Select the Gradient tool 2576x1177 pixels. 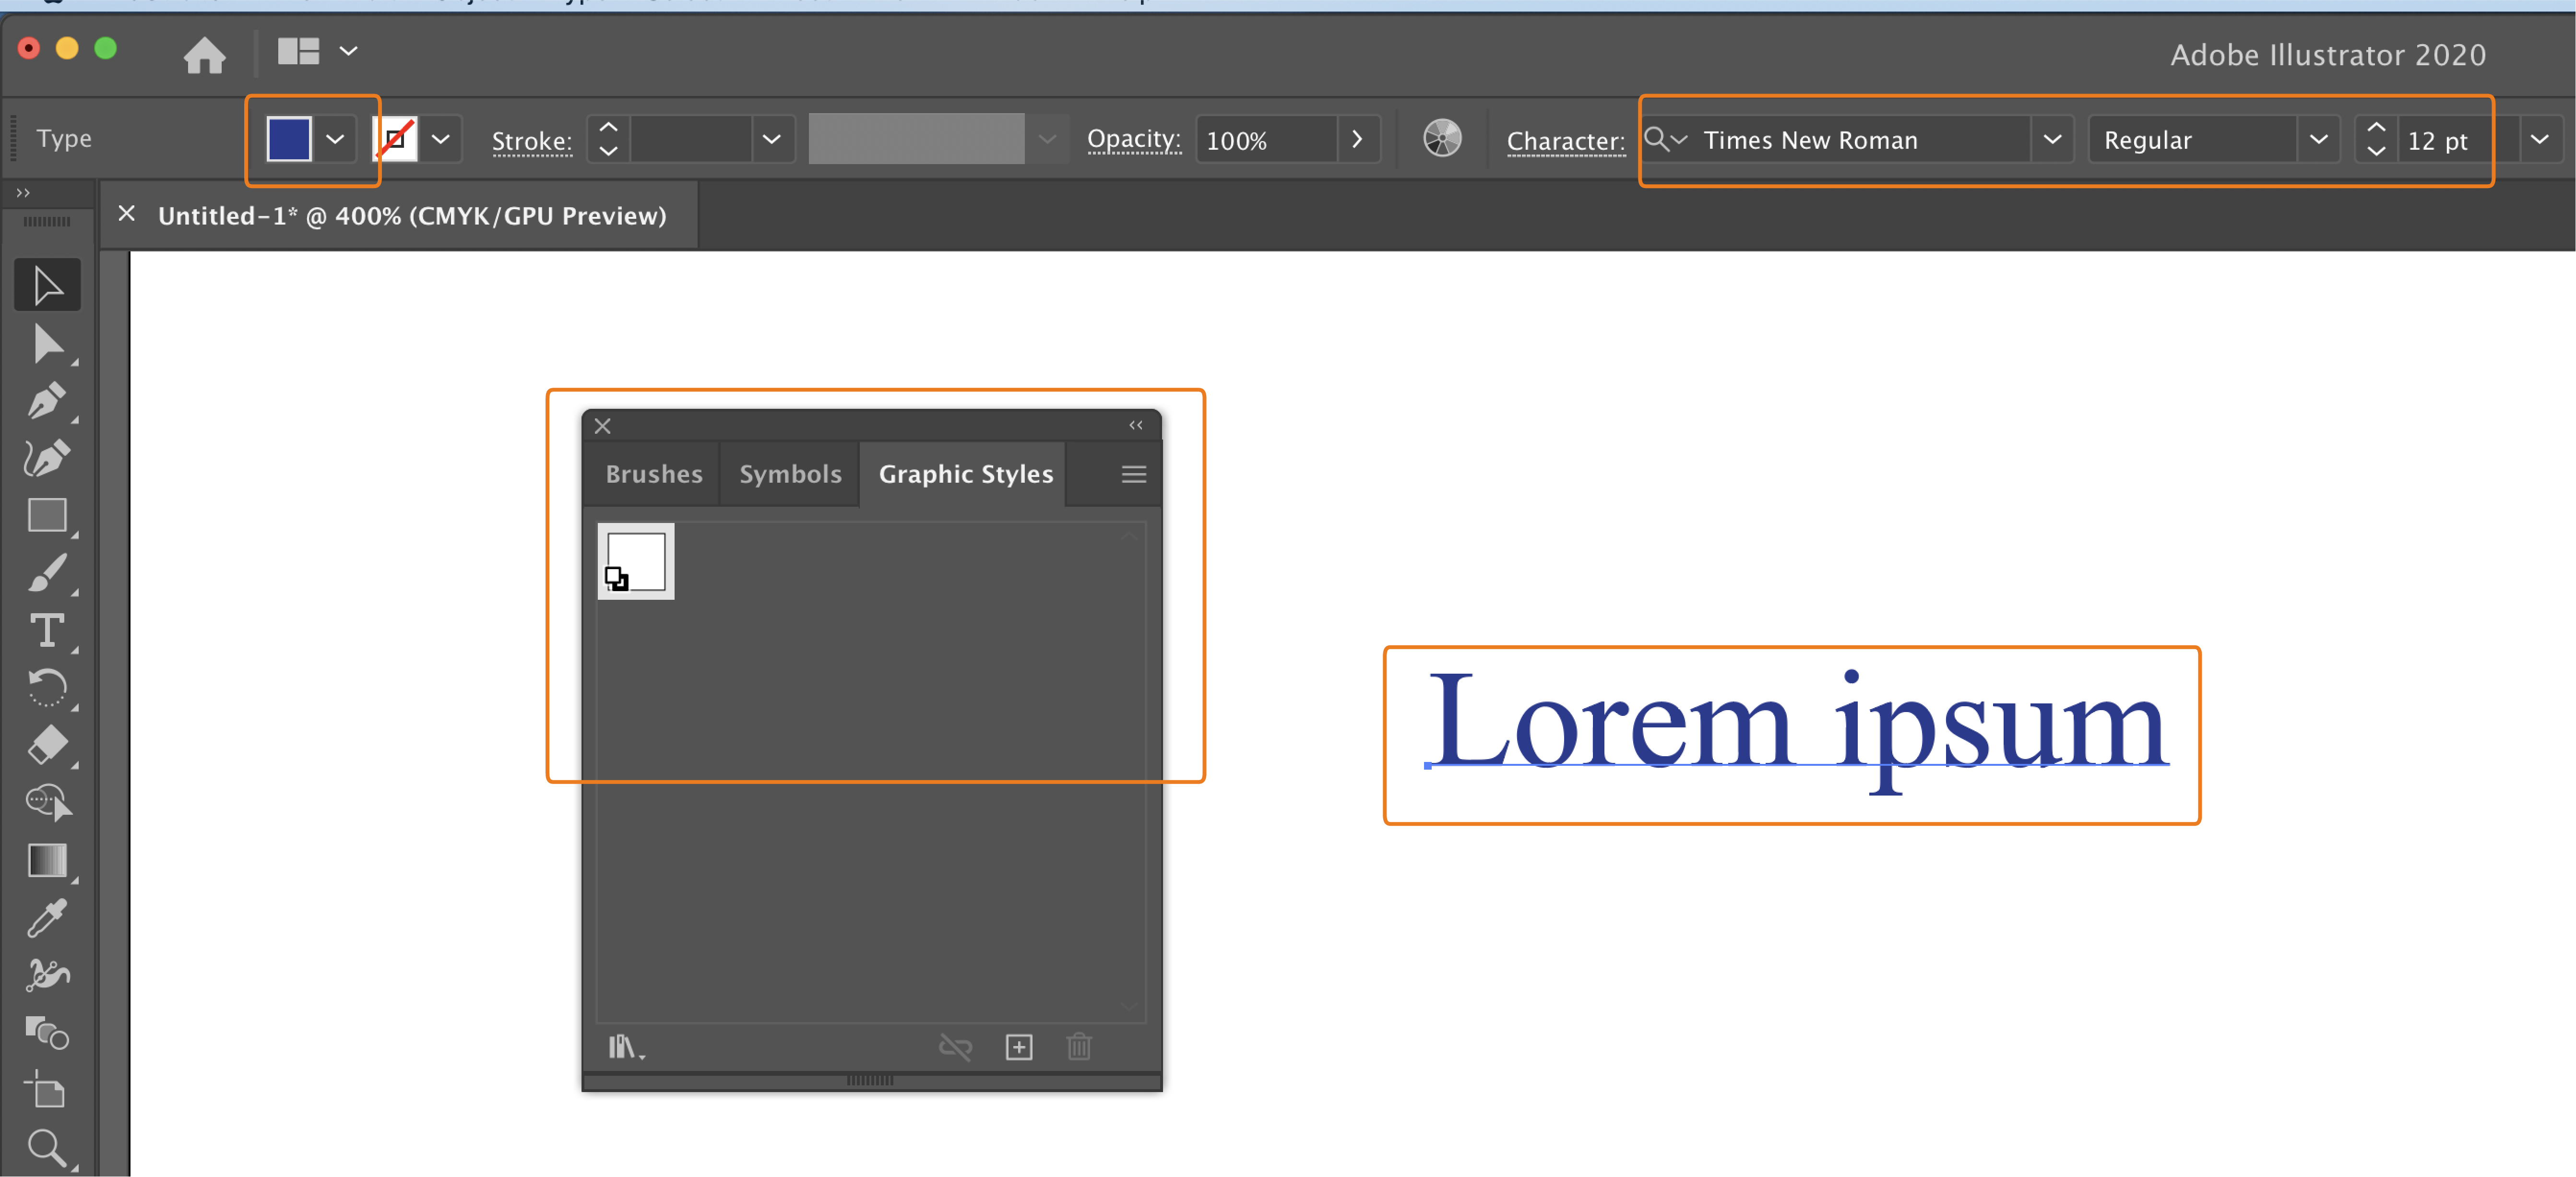point(47,861)
